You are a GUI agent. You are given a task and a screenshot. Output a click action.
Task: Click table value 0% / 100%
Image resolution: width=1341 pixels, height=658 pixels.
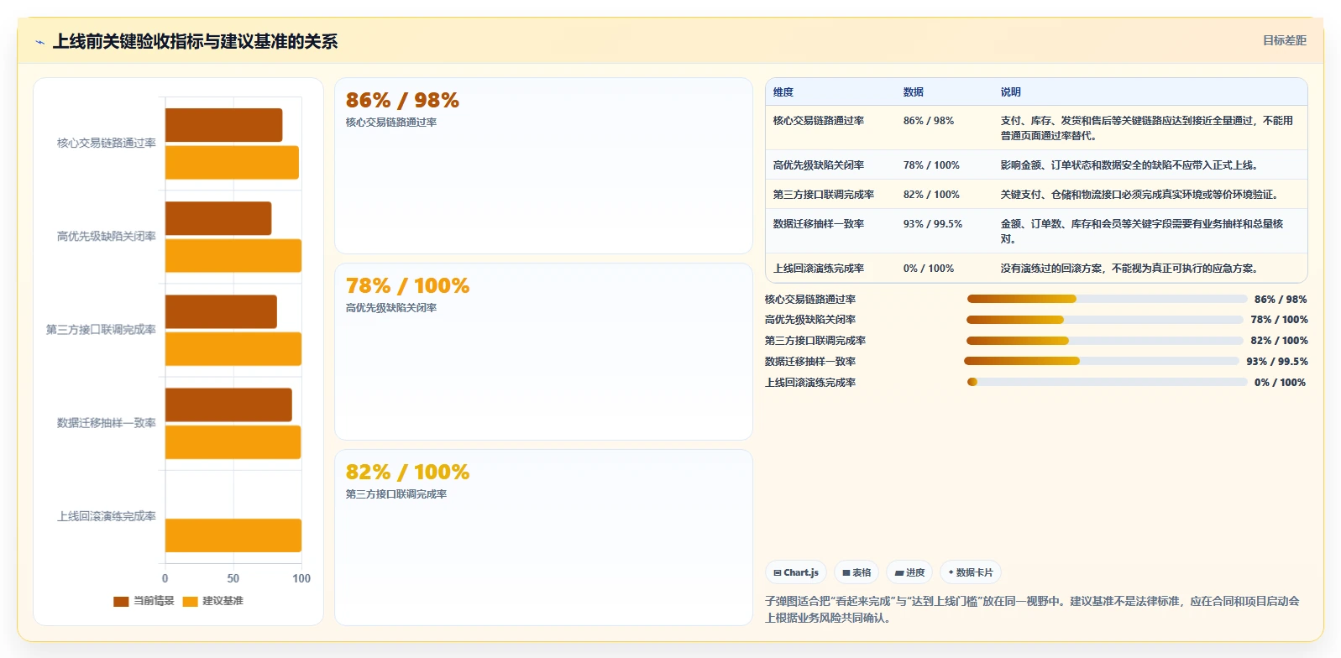(929, 269)
